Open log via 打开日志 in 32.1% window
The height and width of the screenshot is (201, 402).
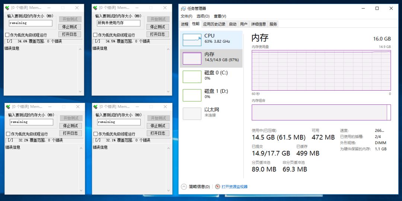(x=158, y=133)
